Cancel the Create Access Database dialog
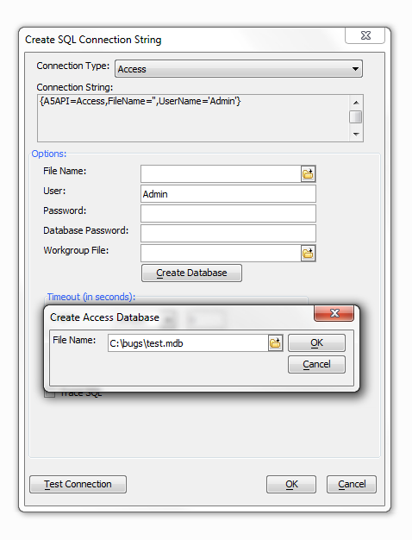The width and height of the screenshot is (412, 540). click(316, 364)
